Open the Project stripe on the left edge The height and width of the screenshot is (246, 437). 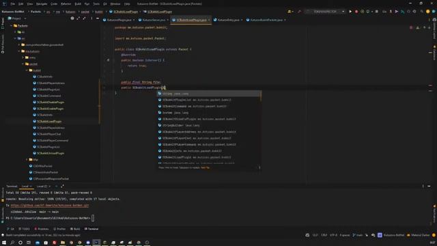[3, 23]
